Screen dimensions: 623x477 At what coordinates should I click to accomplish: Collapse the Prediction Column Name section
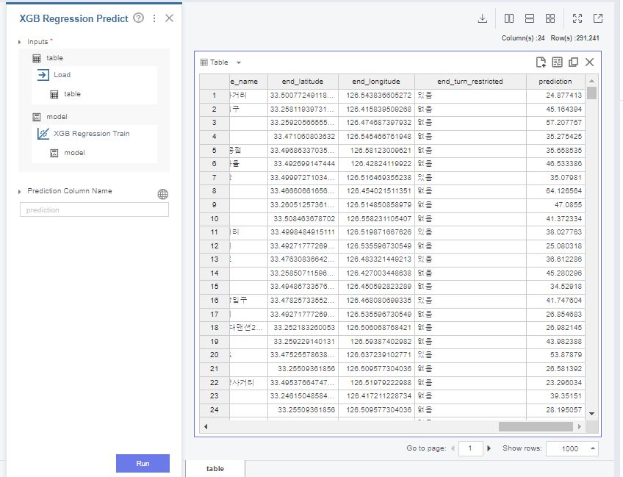19,192
